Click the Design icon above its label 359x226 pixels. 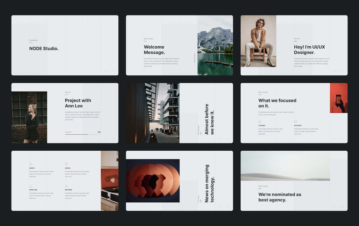pyautogui.click(x=66, y=164)
